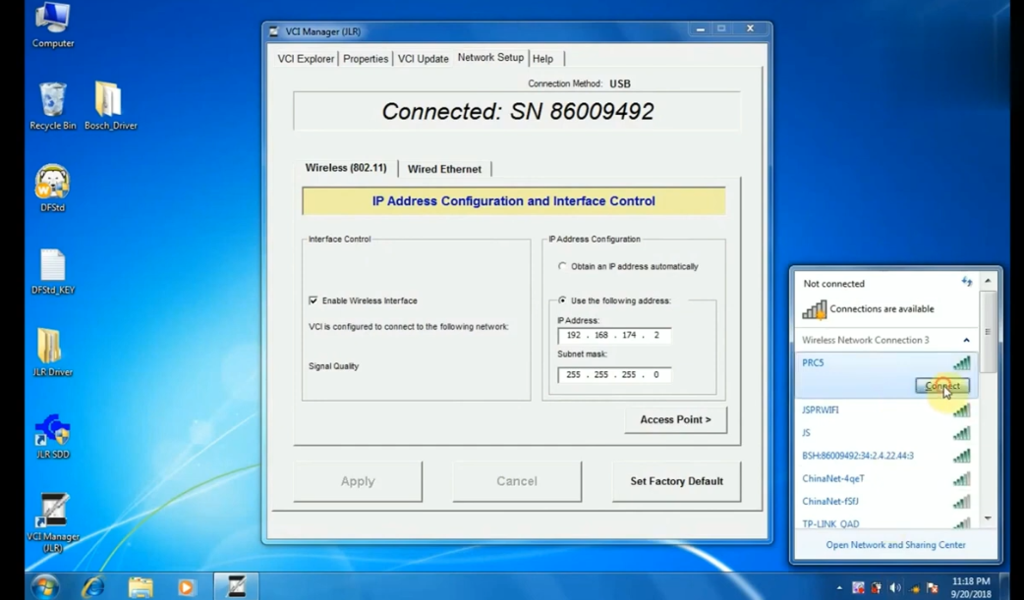Select the BSH:86009492 wireless network

tap(886, 456)
